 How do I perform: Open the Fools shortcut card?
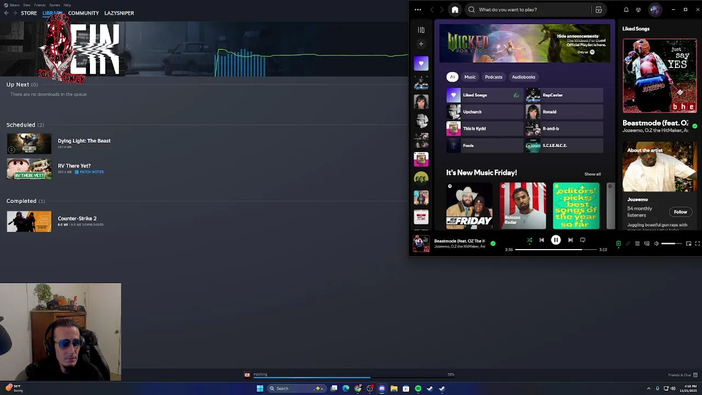click(x=484, y=145)
